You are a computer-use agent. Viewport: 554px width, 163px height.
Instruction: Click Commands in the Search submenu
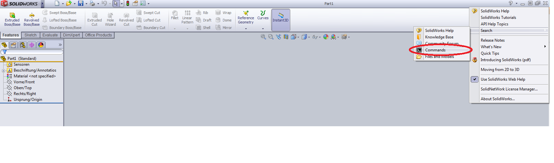point(442,50)
